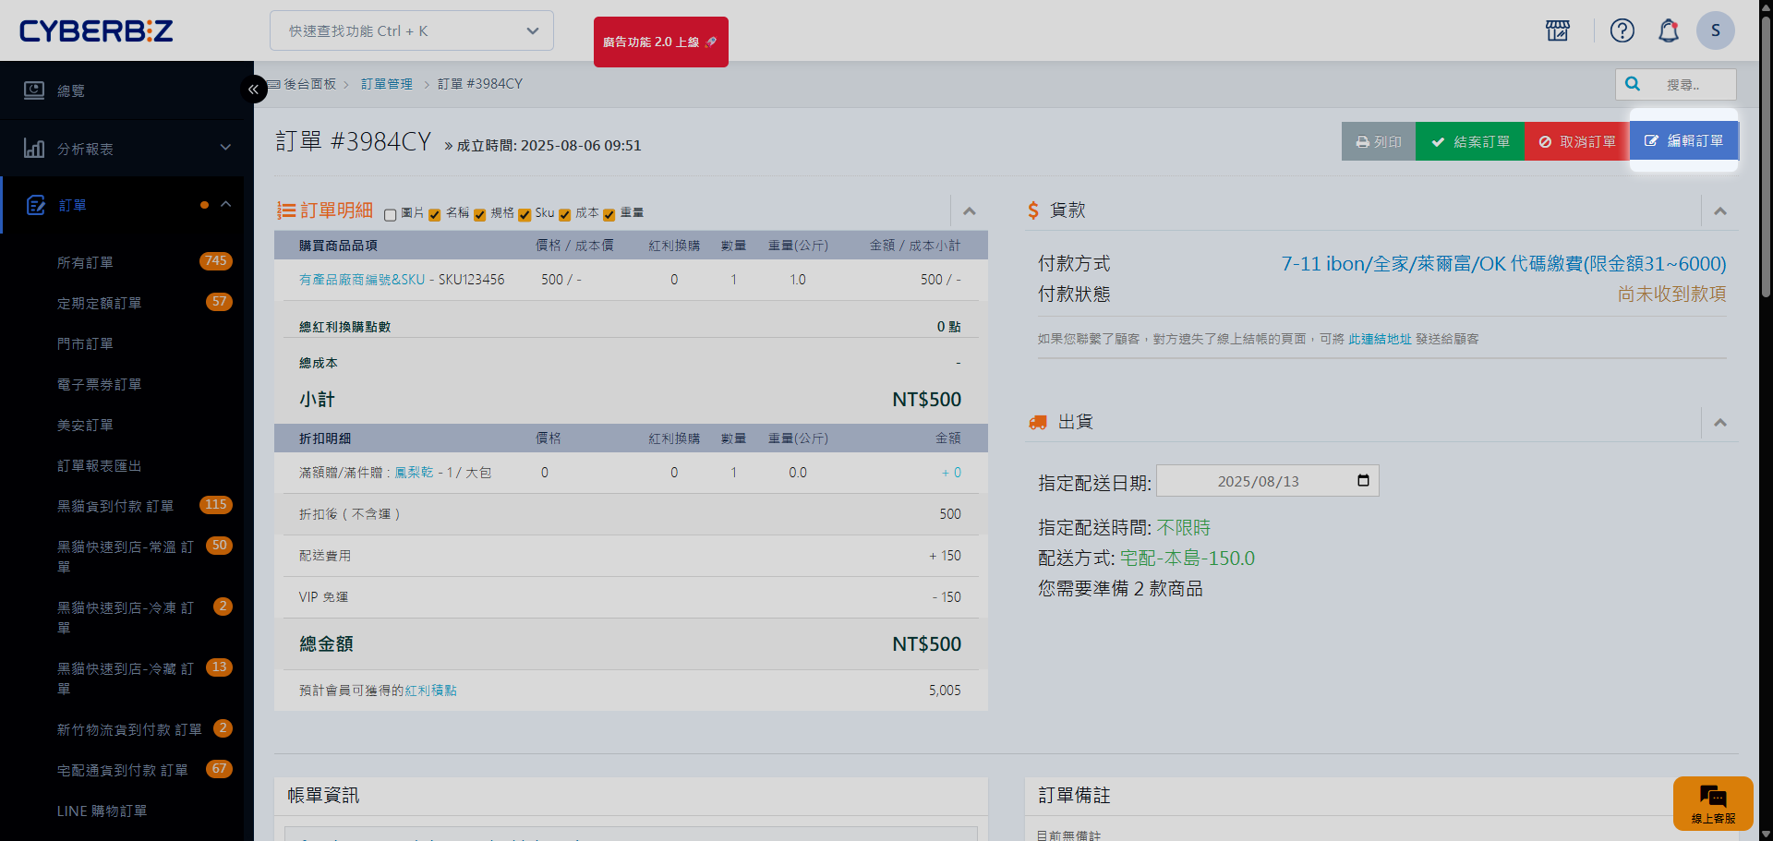This screenshot has height=841, width=1773.
Task: Open product link 有產品廠商編號&SKU
Action: (362, 279)
